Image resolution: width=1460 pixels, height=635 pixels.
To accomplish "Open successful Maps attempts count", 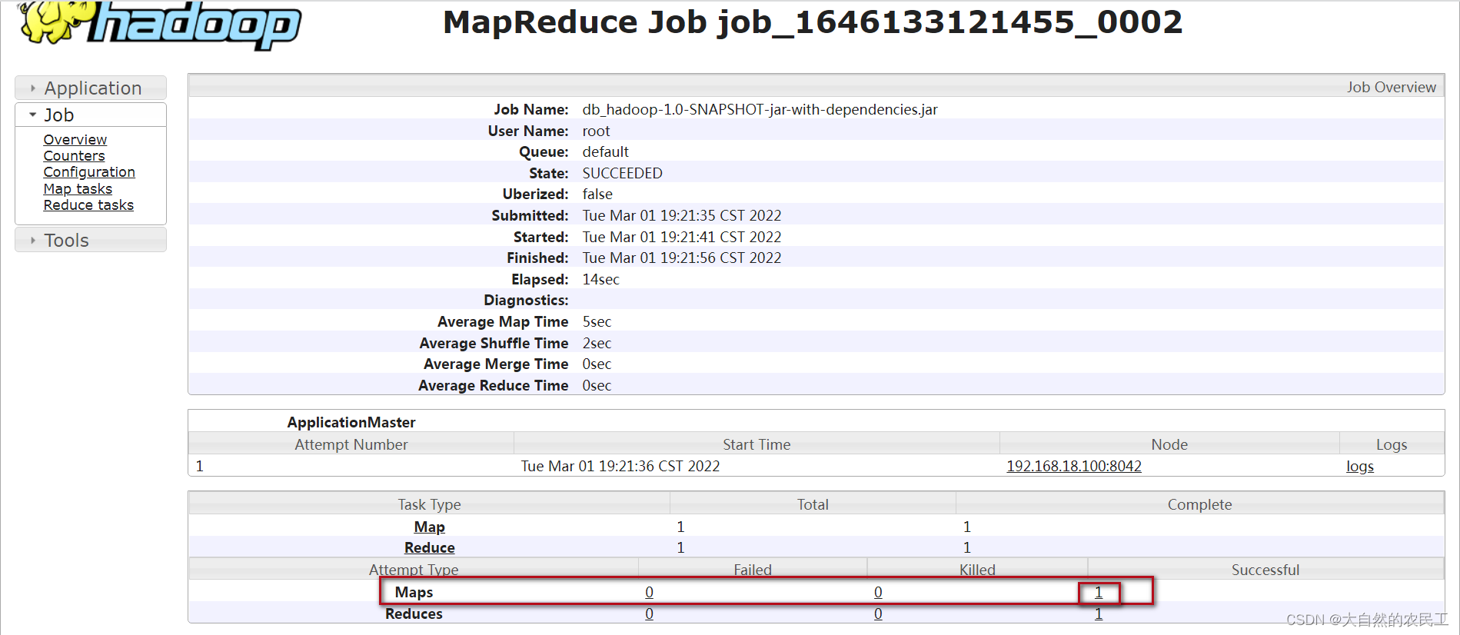I will (1099, 592).
